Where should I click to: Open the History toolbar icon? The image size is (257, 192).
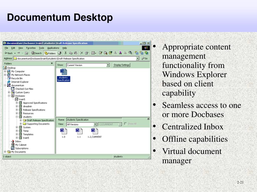pos(60,53)
